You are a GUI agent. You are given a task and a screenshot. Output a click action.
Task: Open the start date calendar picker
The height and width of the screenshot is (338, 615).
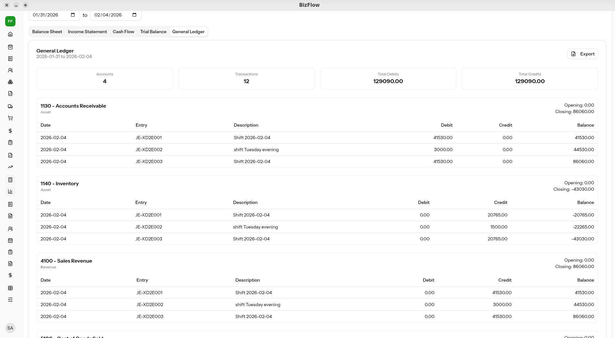pos(73,15)
